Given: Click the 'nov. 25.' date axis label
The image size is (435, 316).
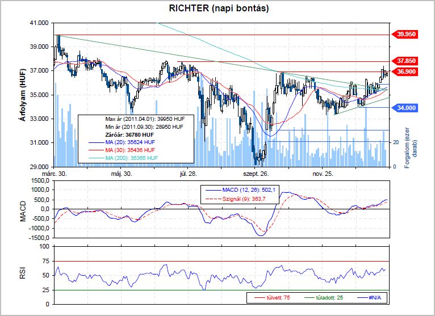Looking at the screenshot, I should (323, 174).
